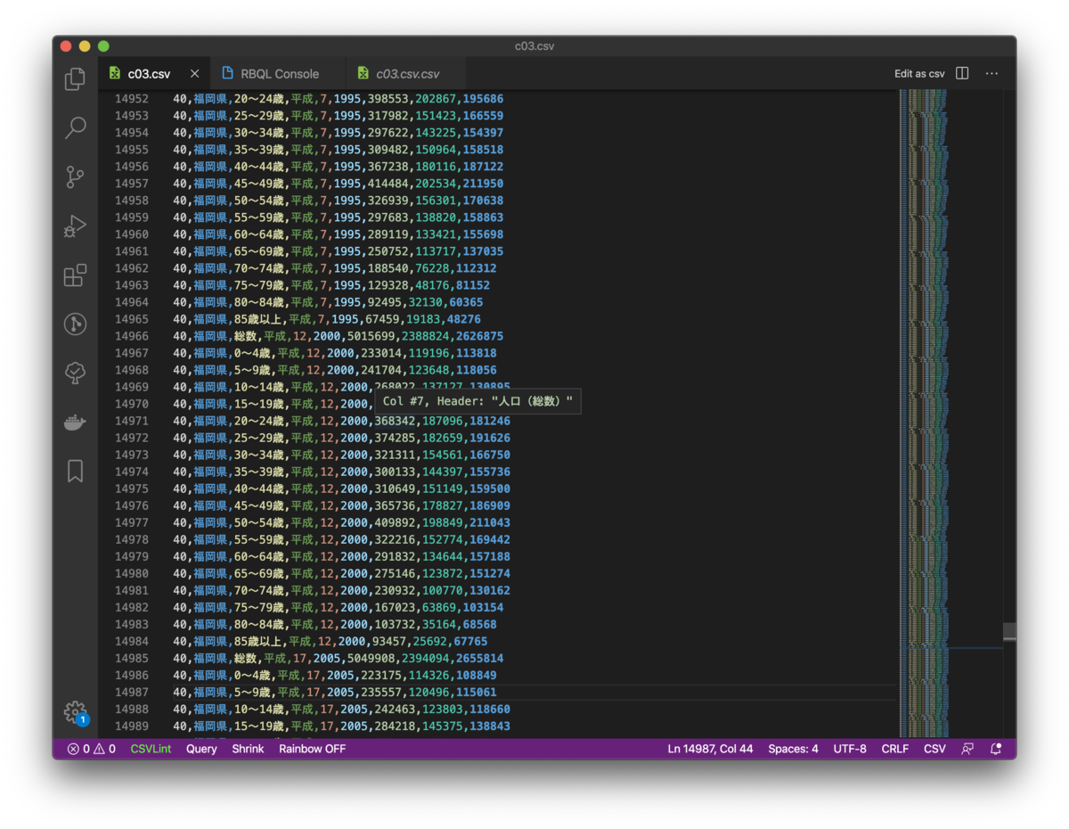Change indentation via Spaces: 4
This screenshot has height=829, width=1069.
[793, 749]
